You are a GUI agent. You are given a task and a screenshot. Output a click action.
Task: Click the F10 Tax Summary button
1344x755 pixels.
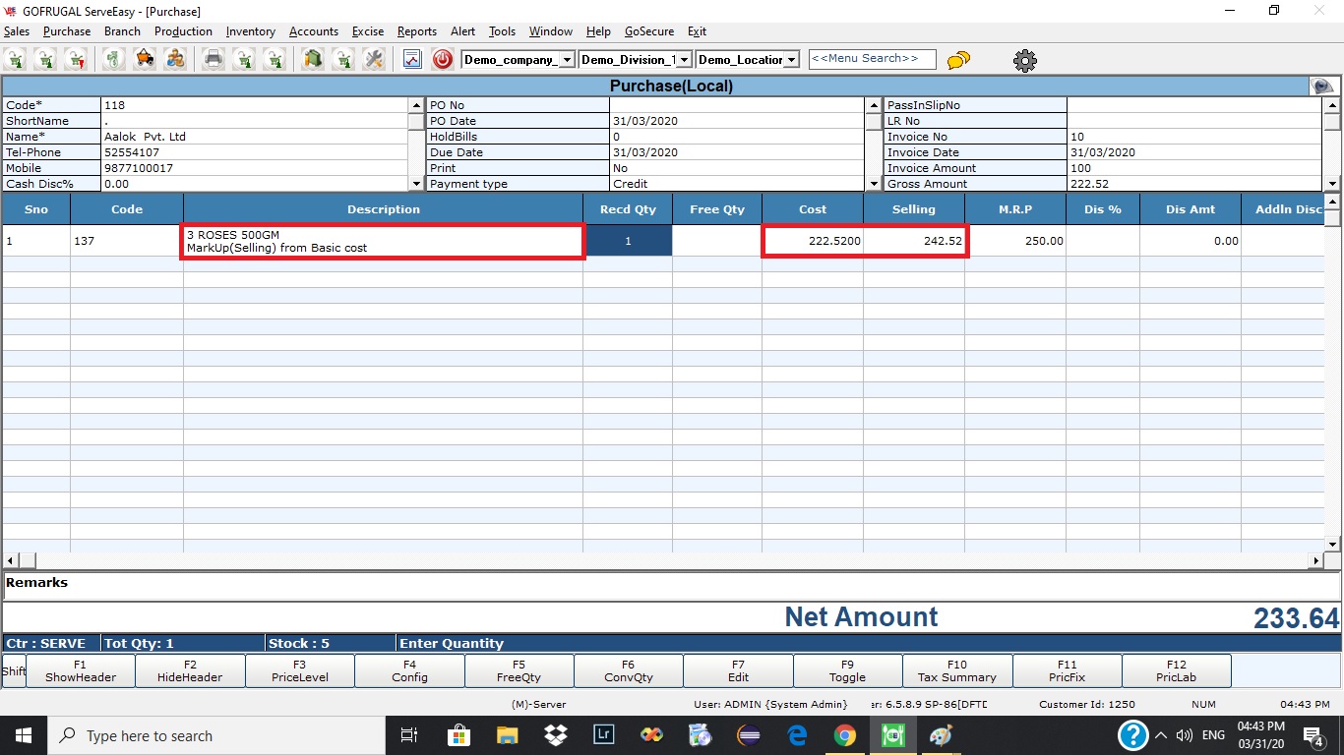(957, 671)
